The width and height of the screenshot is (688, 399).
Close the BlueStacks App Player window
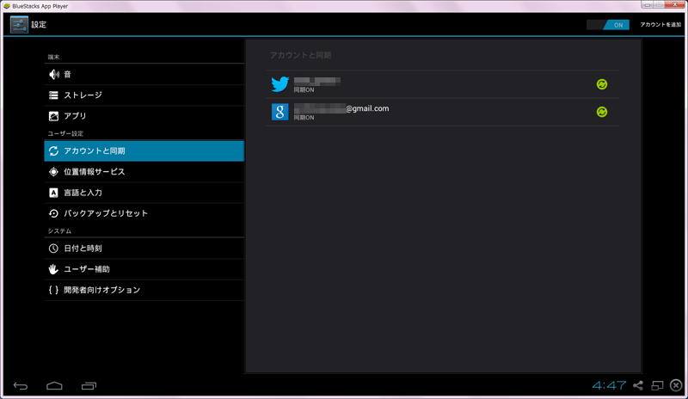click(675, 5)
